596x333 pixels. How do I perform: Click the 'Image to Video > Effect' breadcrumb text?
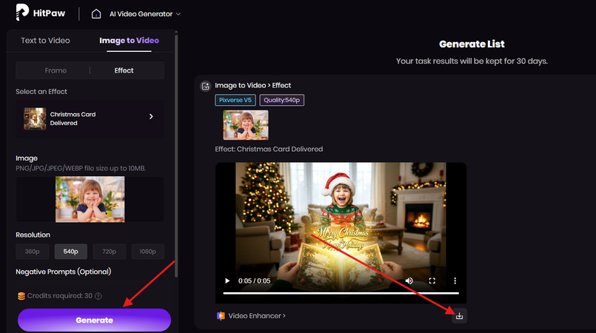(x=252, y=85)
